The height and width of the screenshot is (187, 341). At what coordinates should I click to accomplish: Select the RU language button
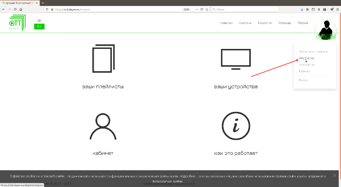pyautogui.click(x=39, y=27)
